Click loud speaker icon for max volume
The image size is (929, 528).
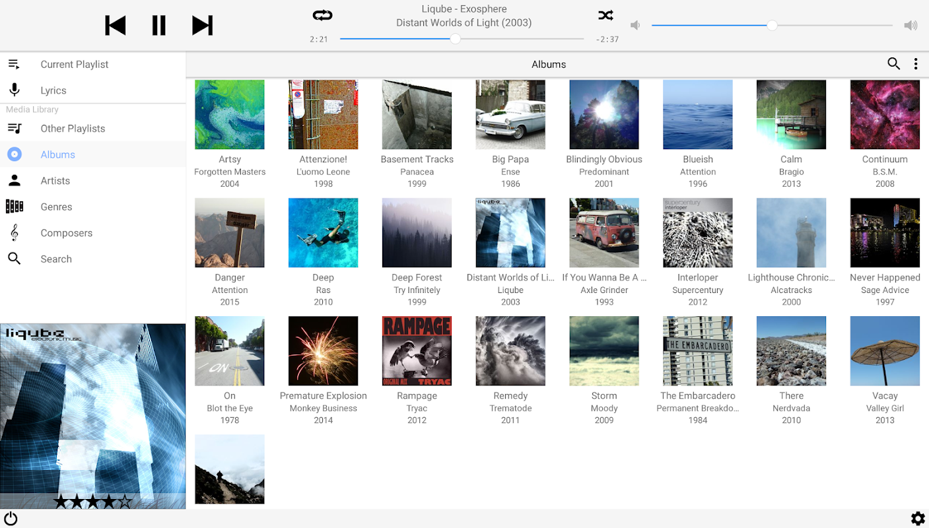(x=911, y=26)
